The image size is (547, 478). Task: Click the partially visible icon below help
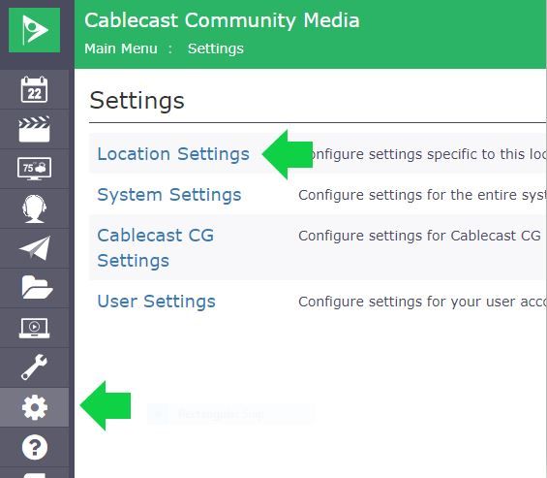(x=34, y=475)
